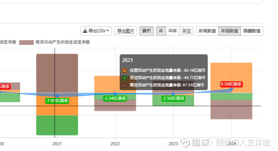Choose 隐藏数值 to hide labels
The height and width of the screenshot is (151, 278).
252,31
